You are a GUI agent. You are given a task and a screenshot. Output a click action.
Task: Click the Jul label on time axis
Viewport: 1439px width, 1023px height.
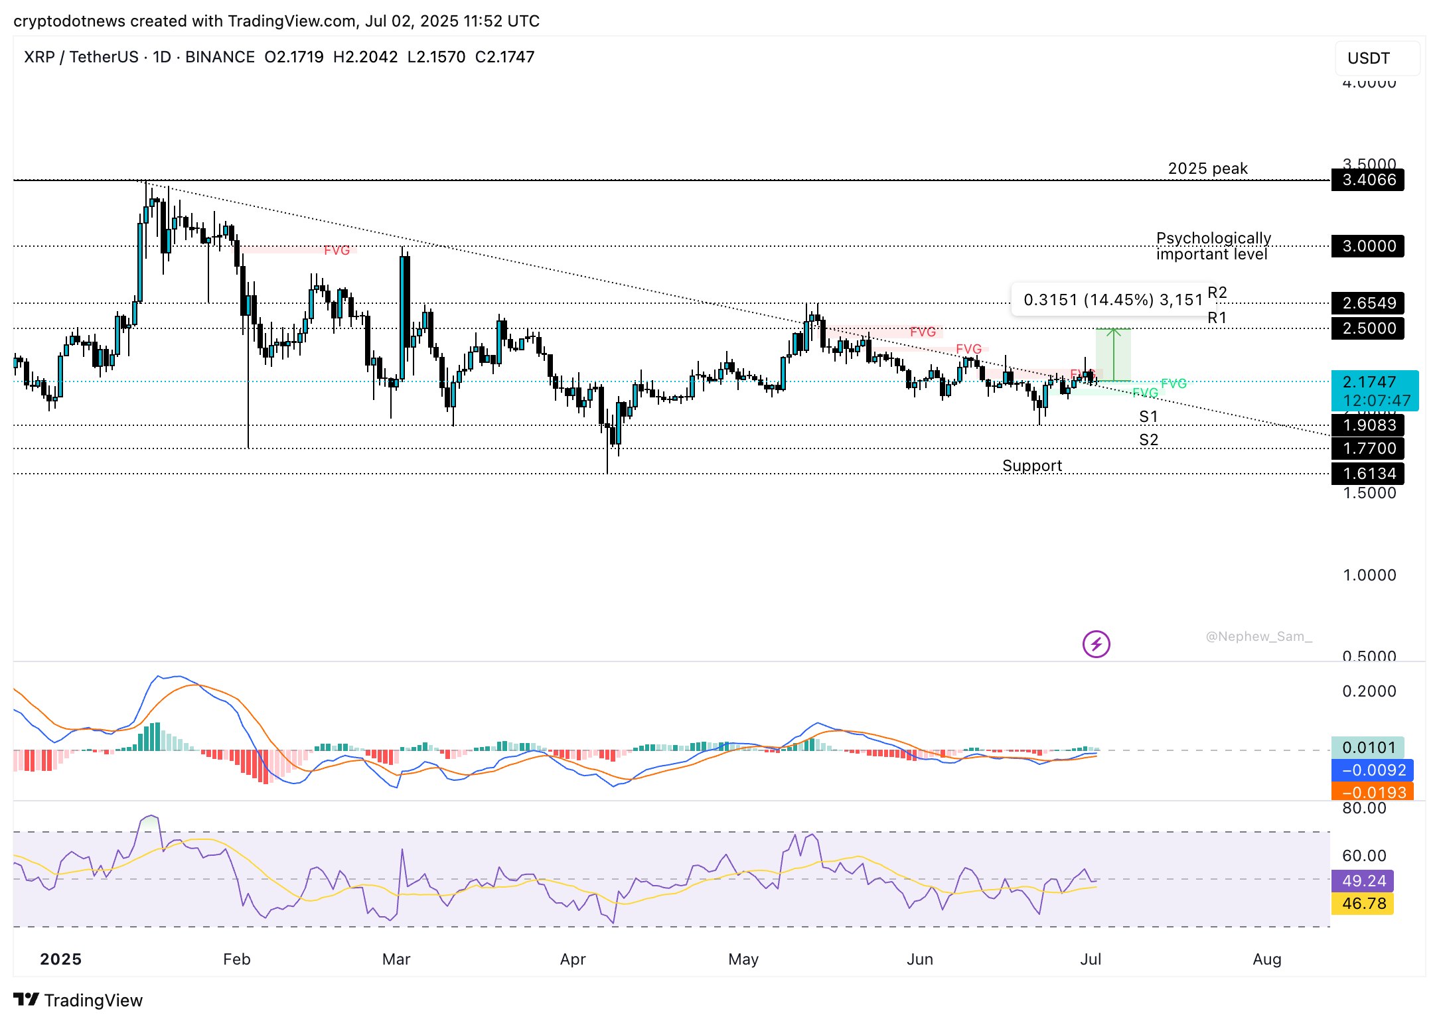(x=1091, y=959)
